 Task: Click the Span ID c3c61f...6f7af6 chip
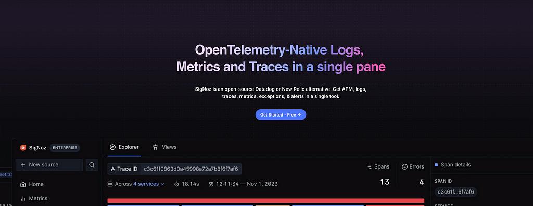pyautogui.click(x=456, y=192)
